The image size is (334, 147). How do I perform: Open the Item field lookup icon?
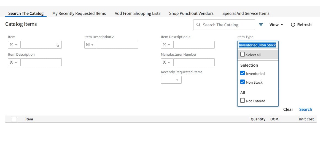click(x=57, y=45)
